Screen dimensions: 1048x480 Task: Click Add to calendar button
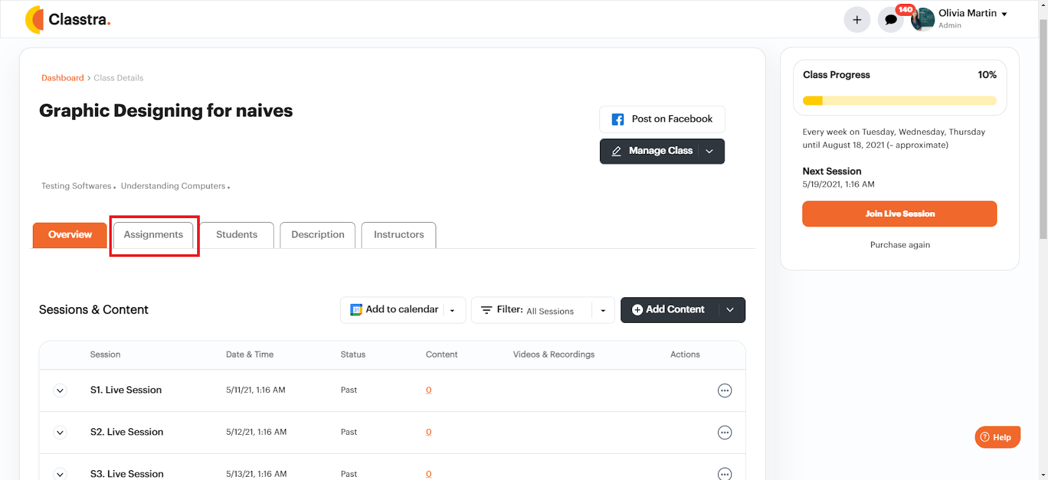(x=403, y=310)
